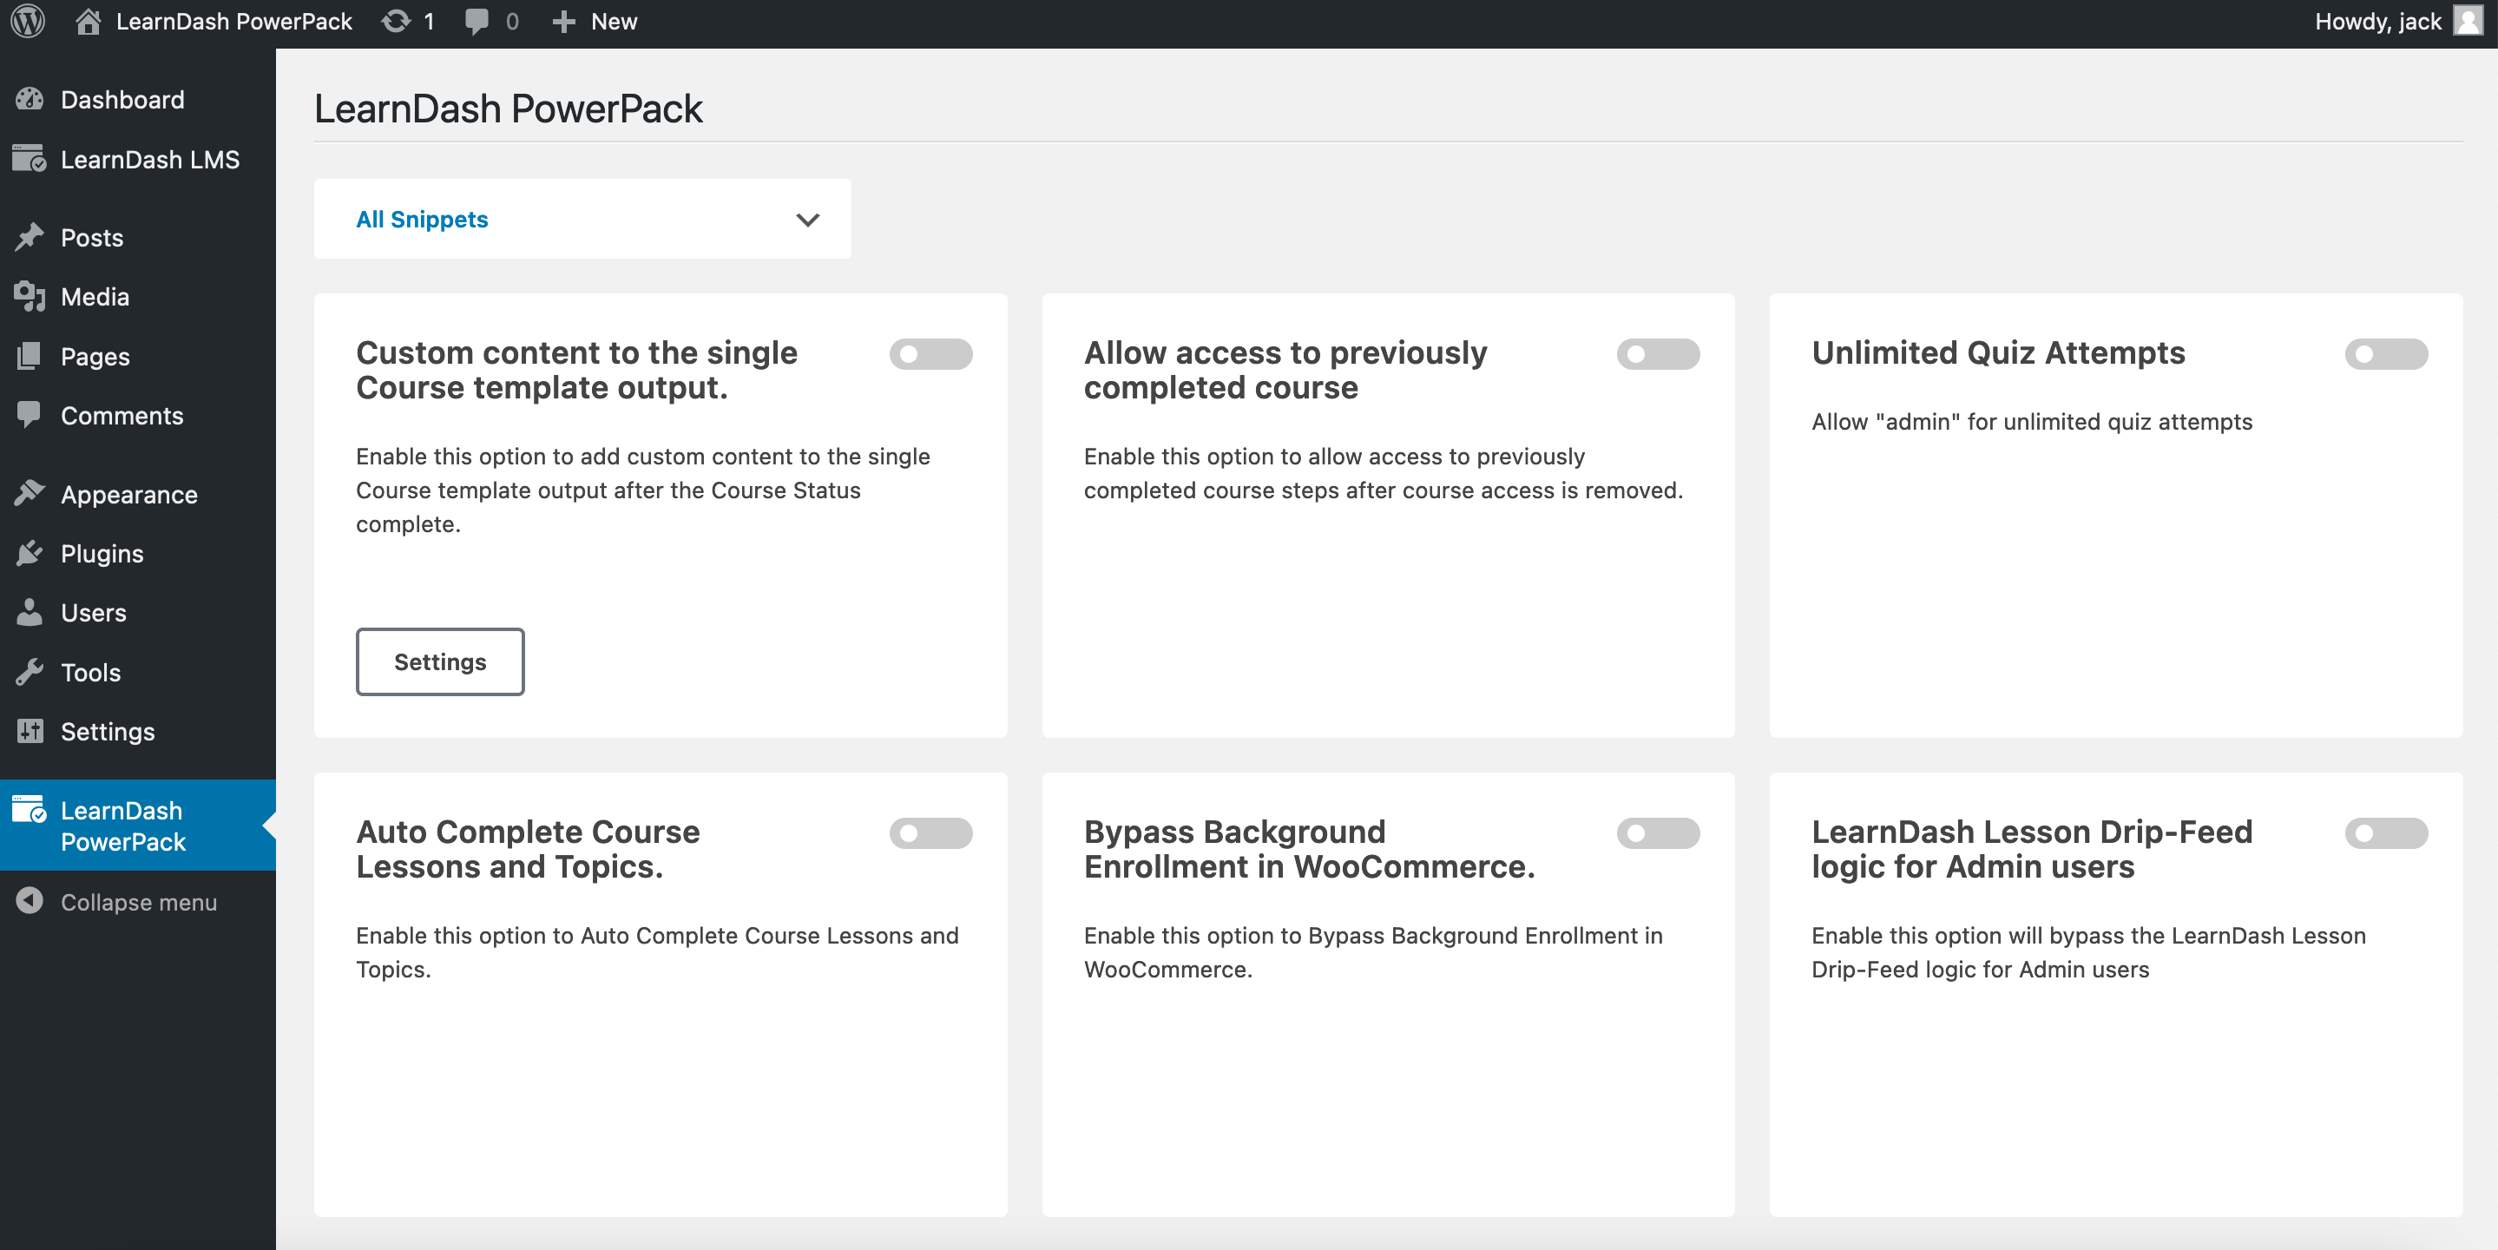Click the comment count "0" in admin bar

point(512,22)
